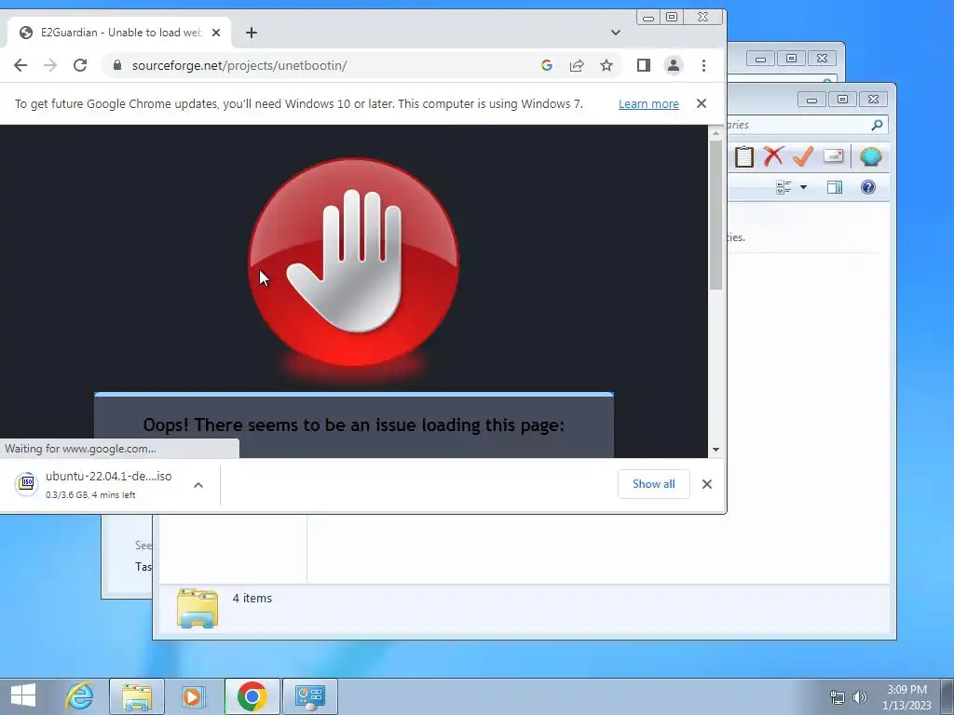Open Chrome side panel

(x=643, y=66)
